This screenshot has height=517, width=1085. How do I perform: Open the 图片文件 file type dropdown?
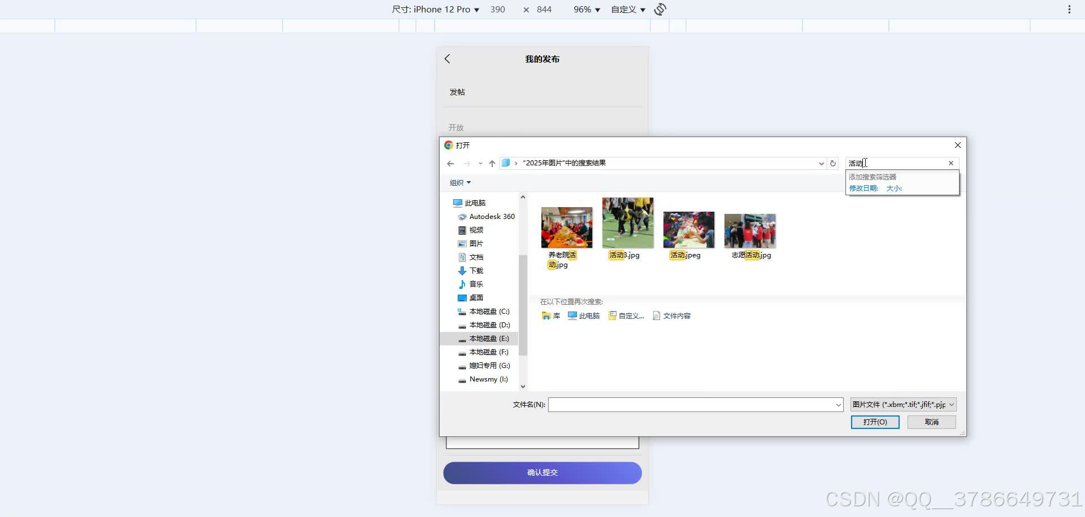[x=902, y=404]
